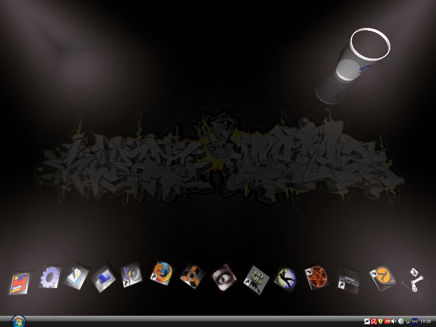Launch the Half-Life 2 shortcut
The width and height of the screenshot is (436, 327).
tap(382, 277)
